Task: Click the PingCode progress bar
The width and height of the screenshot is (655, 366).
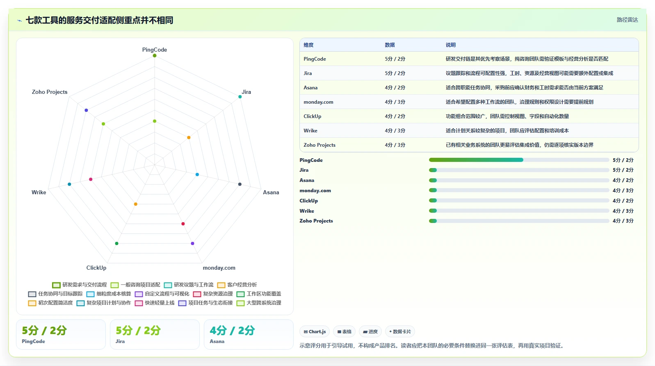Action: [x=519, y=160]
